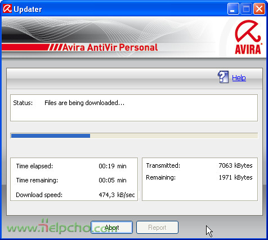
Task: Click the time remaining value 00:05 min
Action: tap(113, 180)
